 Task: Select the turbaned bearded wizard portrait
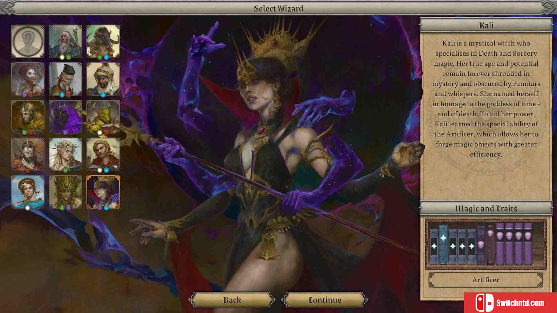point(103,79)
